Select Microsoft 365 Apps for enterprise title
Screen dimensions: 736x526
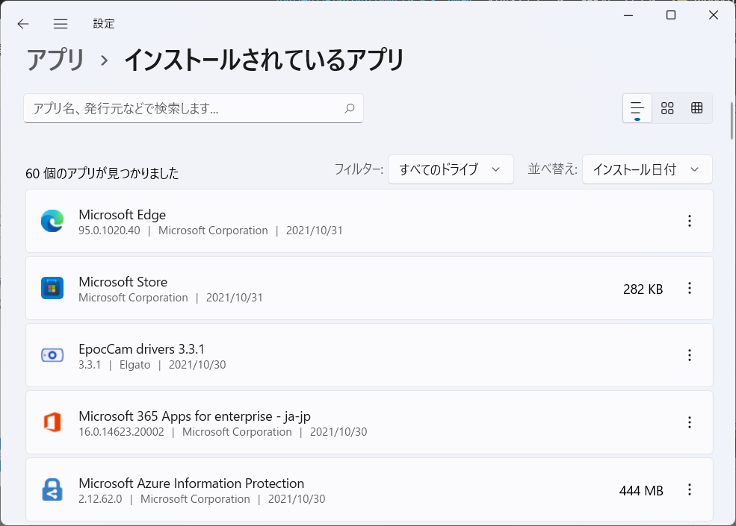194,416
